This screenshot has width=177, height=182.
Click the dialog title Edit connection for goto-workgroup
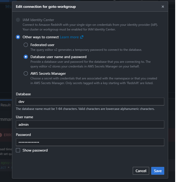46,7
